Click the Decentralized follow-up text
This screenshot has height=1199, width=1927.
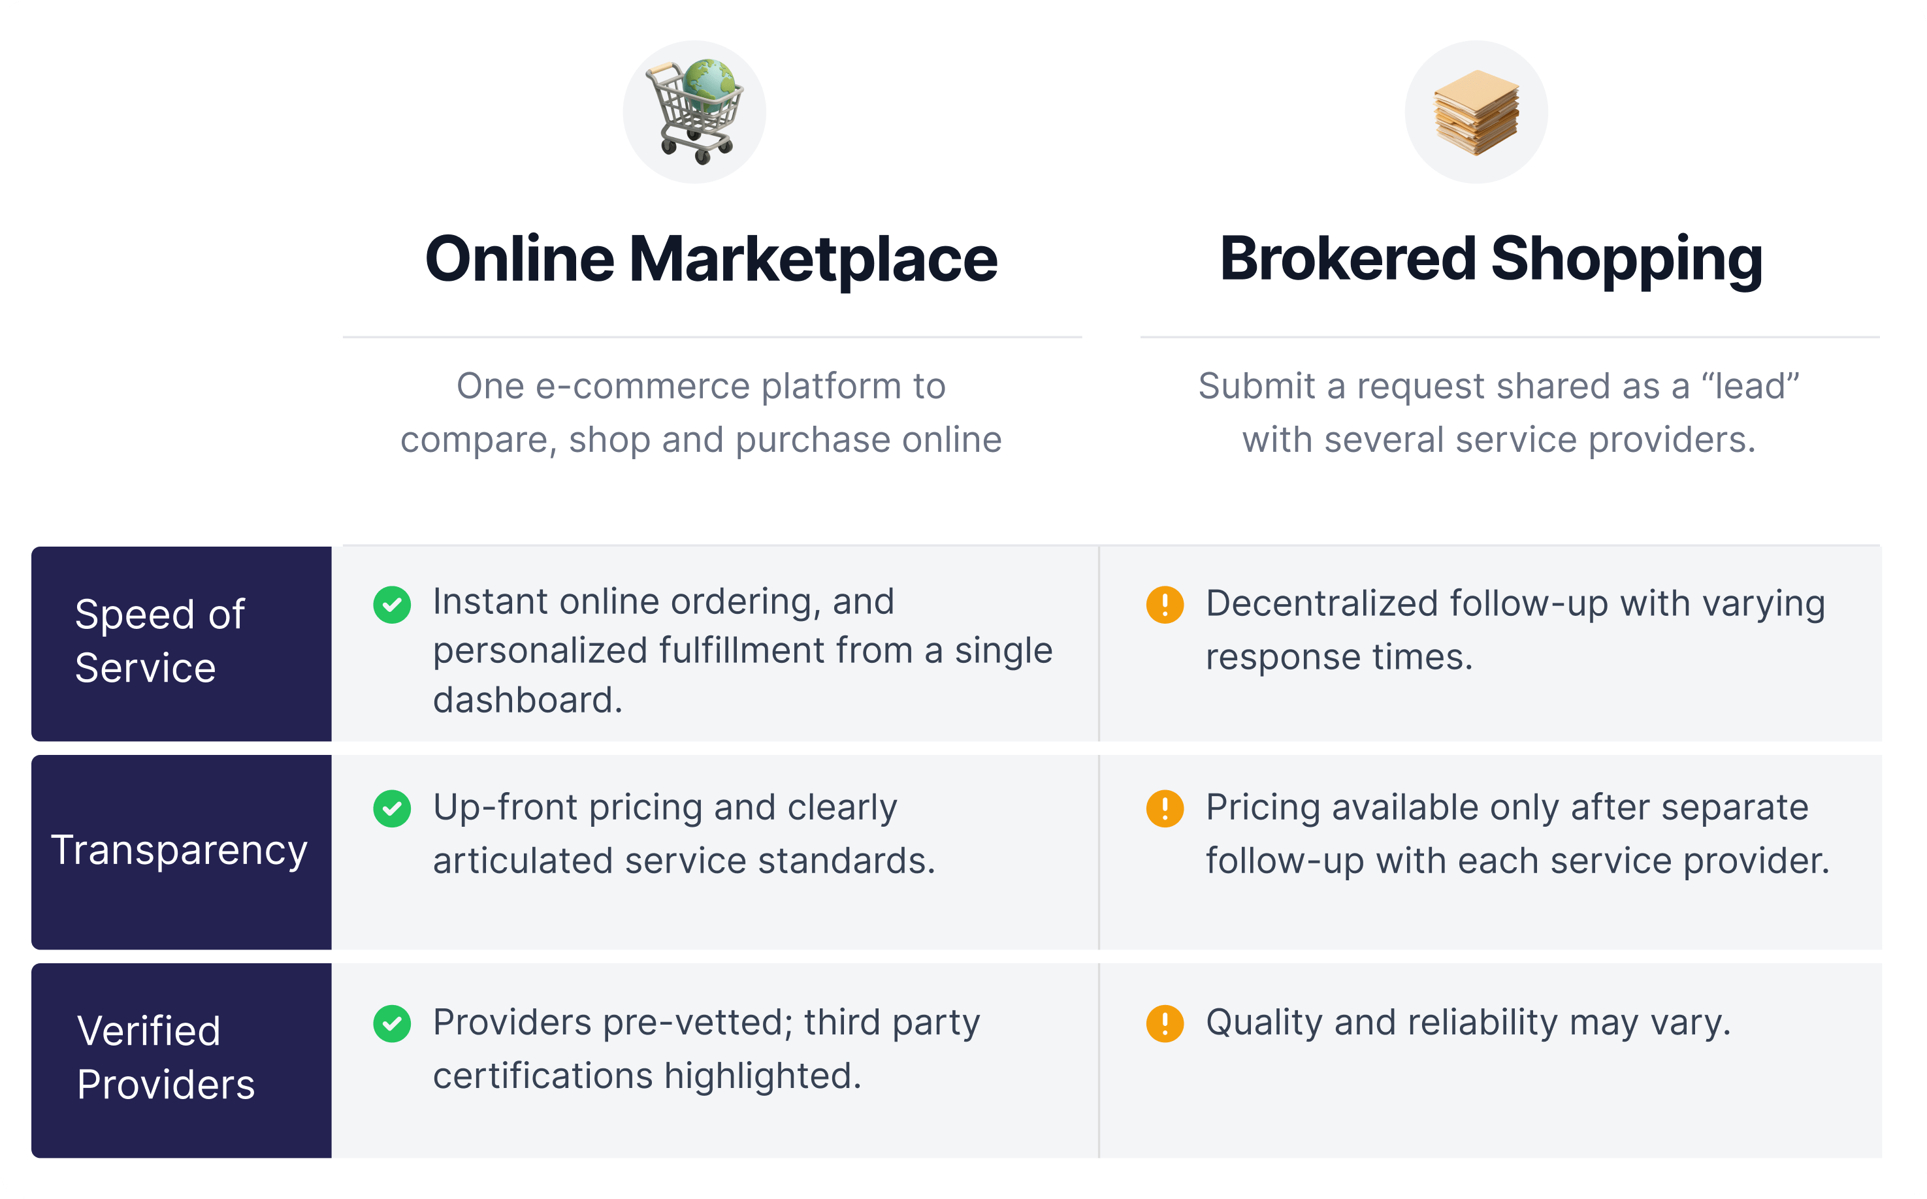(x=1515, y=630)
